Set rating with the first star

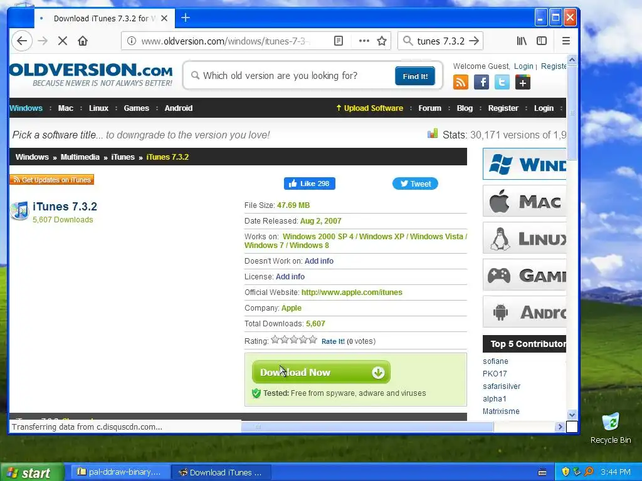point(275,339)
